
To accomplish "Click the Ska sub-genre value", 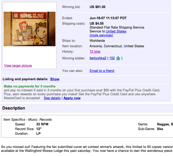I will tap(160, 129).
